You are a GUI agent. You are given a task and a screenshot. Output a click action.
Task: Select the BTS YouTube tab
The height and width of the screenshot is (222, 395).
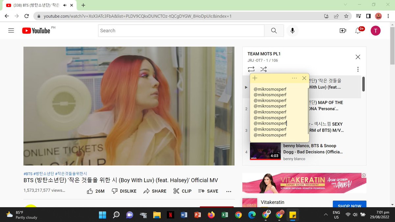coord(39,5)
